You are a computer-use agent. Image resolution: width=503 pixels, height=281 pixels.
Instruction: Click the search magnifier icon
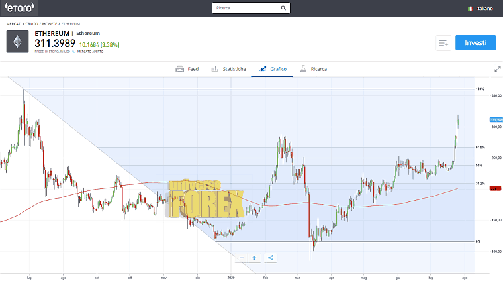[x=283, y=9]
